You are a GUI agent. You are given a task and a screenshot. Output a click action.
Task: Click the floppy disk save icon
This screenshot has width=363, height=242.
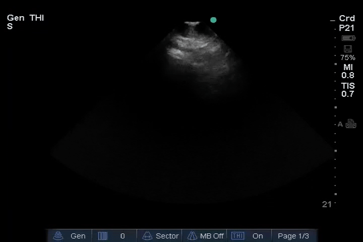click(347, 49)
